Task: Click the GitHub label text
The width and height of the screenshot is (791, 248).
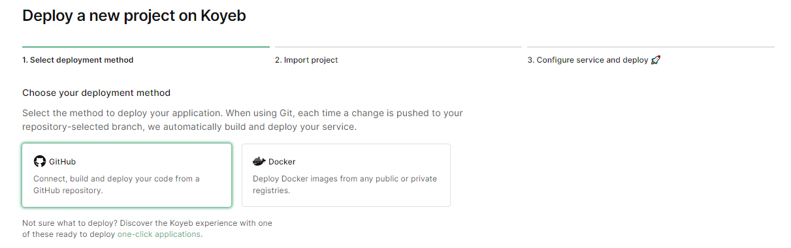Action: tap(63, 162)
